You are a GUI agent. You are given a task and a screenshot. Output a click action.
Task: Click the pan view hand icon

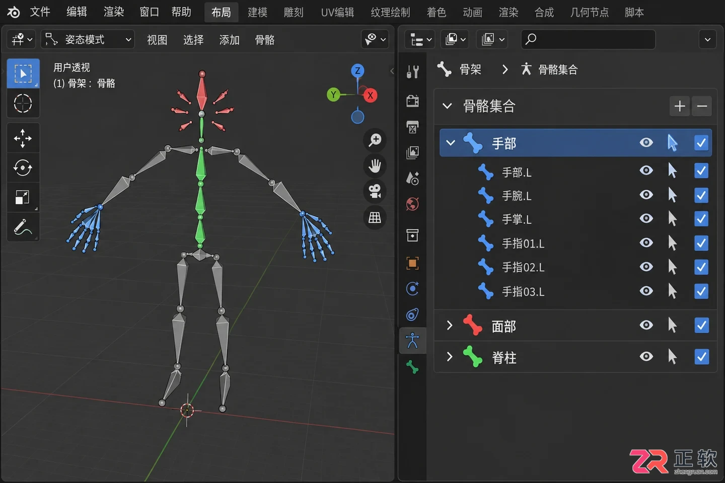[375, 166]
